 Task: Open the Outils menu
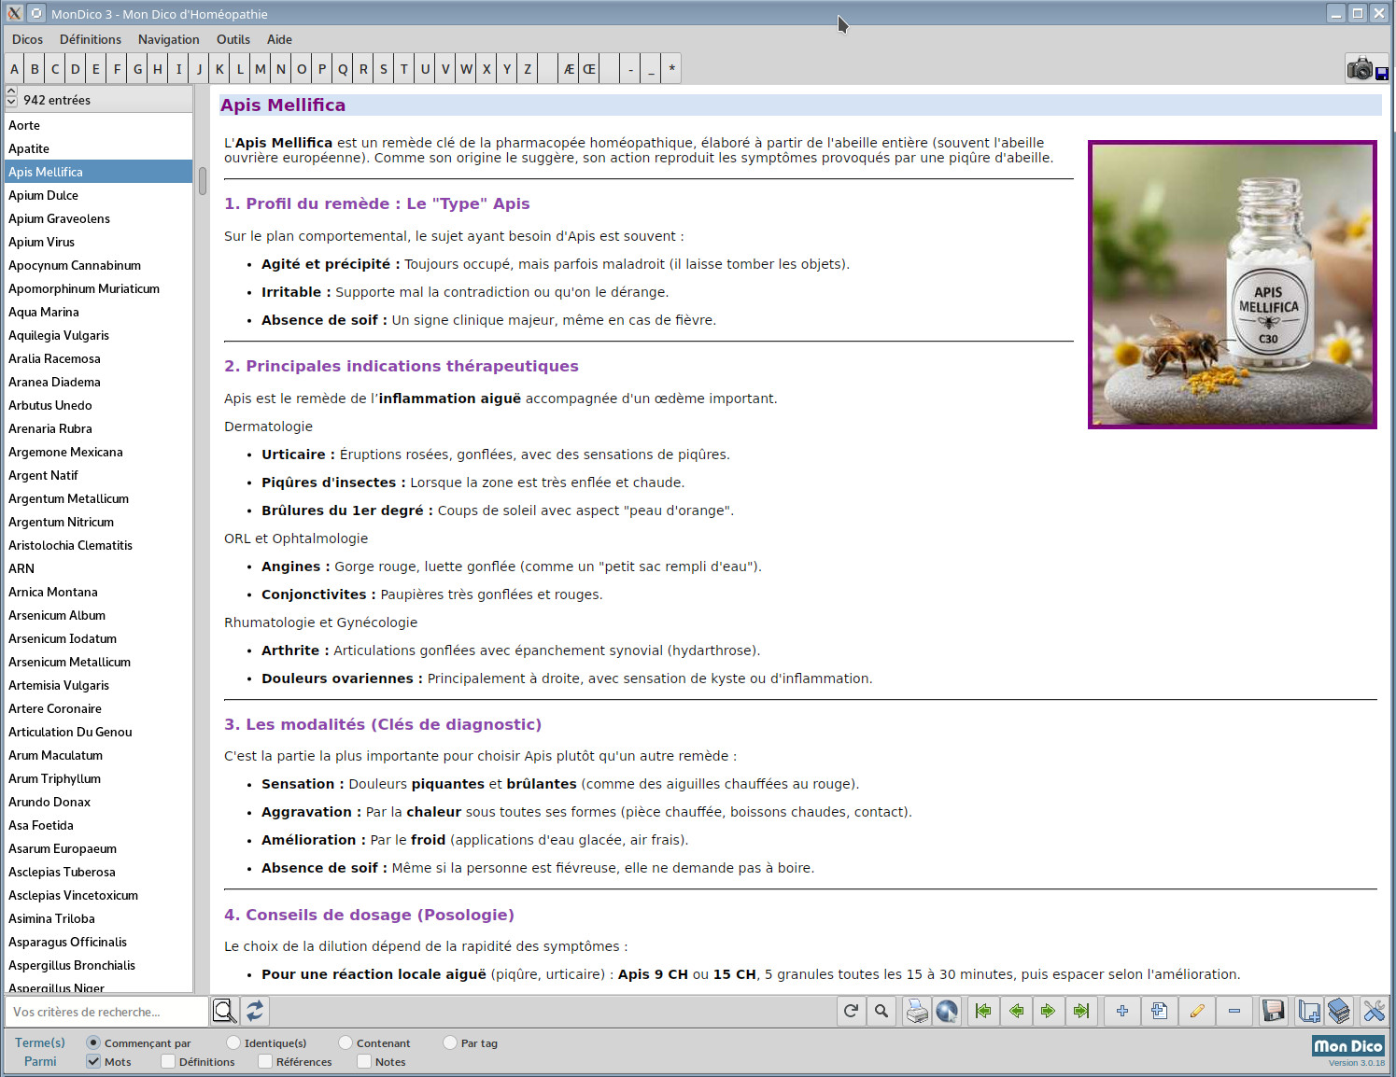click(x=233, y=39)
